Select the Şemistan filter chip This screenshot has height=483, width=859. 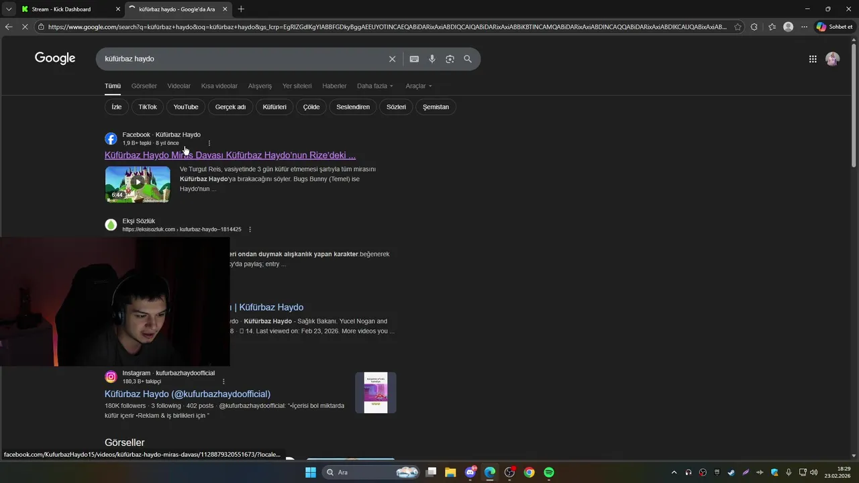tap(436, 107)
